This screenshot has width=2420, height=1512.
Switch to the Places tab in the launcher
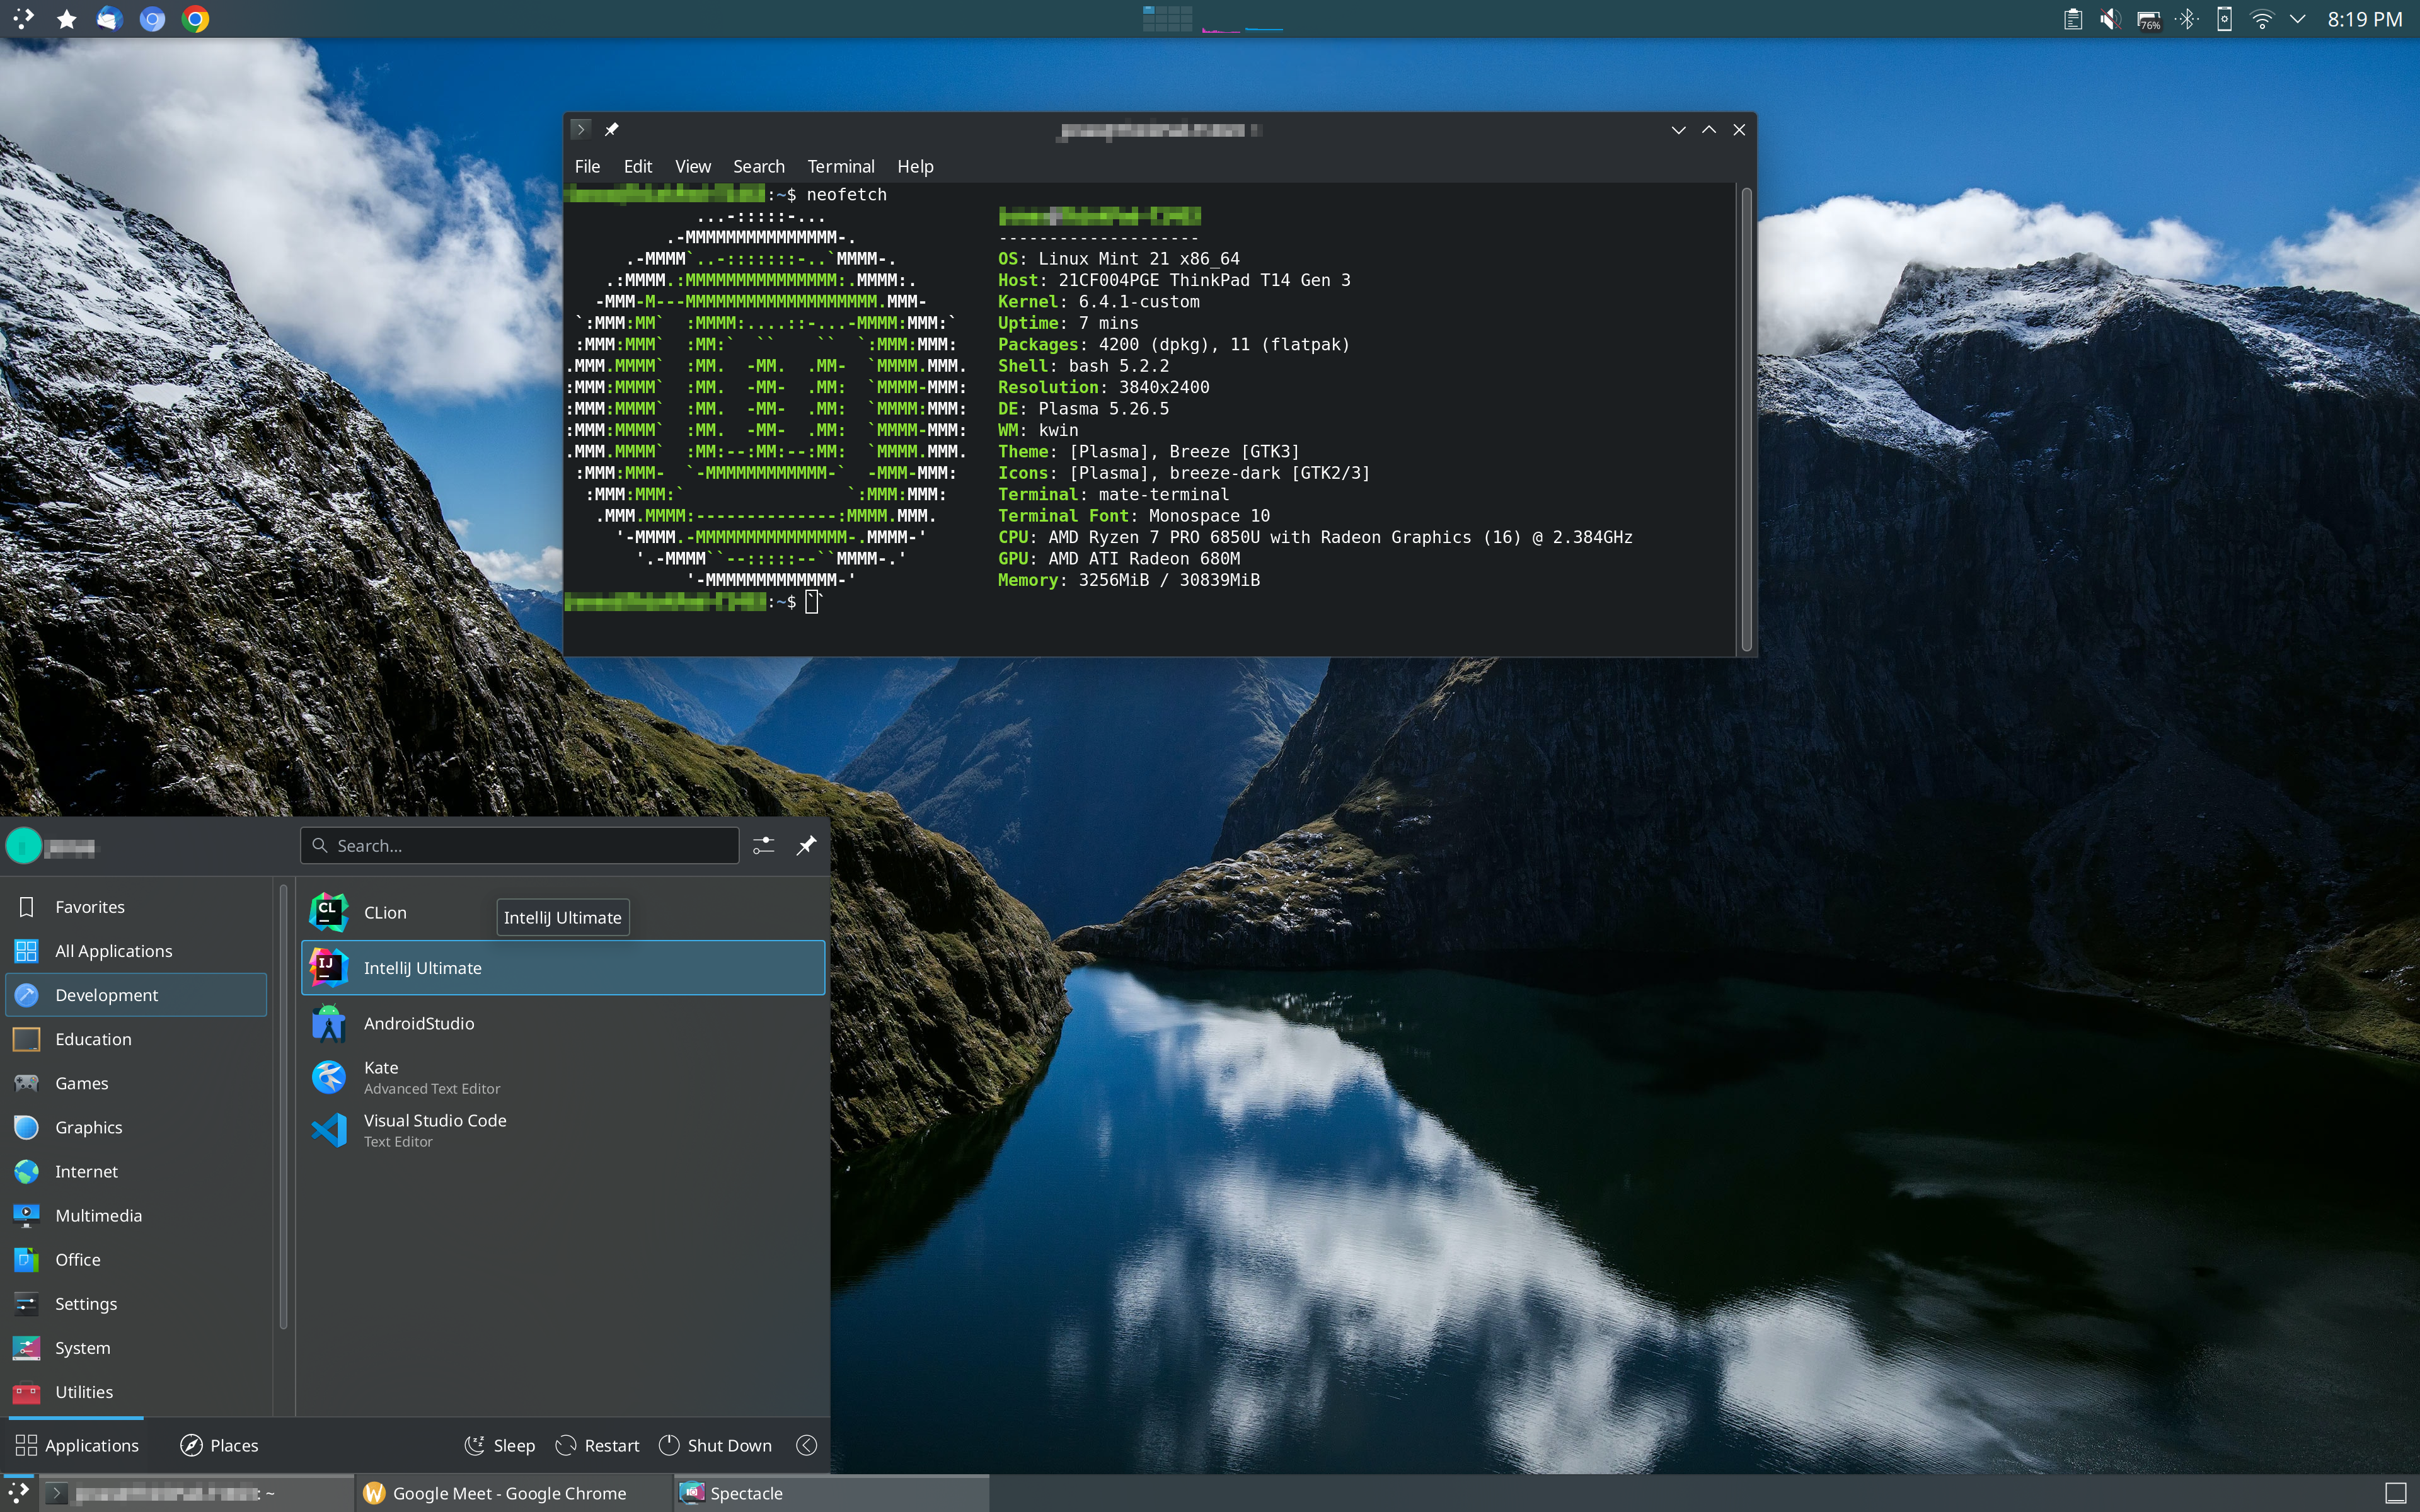point(219,1444)
